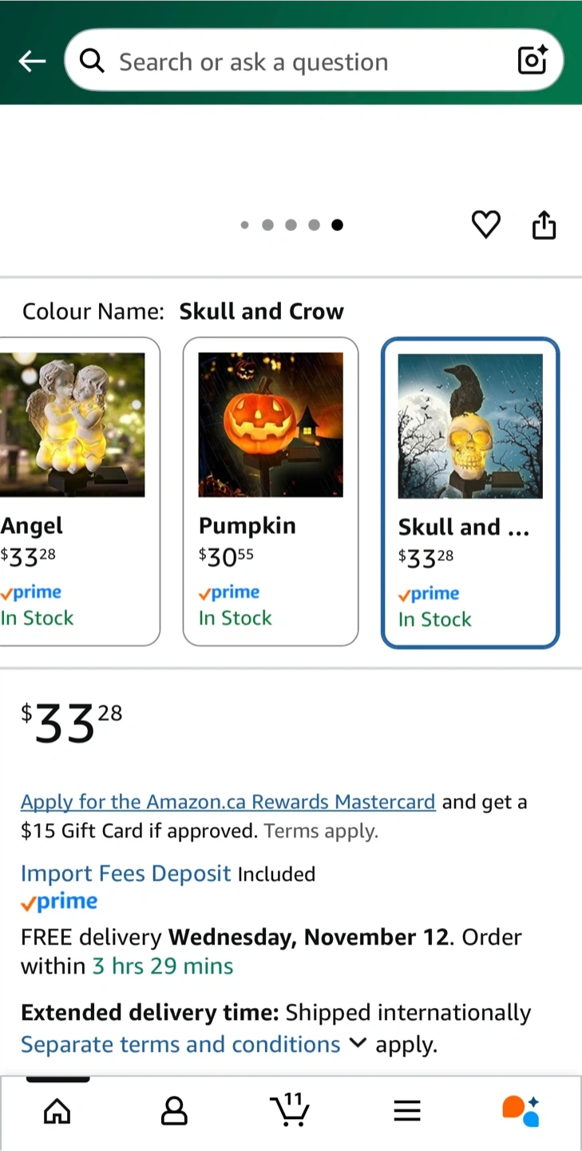Open the shopping cart with 11 items
This screenshot has width=582, height=1151.
pyautogui.click(x=290, y=1109)
